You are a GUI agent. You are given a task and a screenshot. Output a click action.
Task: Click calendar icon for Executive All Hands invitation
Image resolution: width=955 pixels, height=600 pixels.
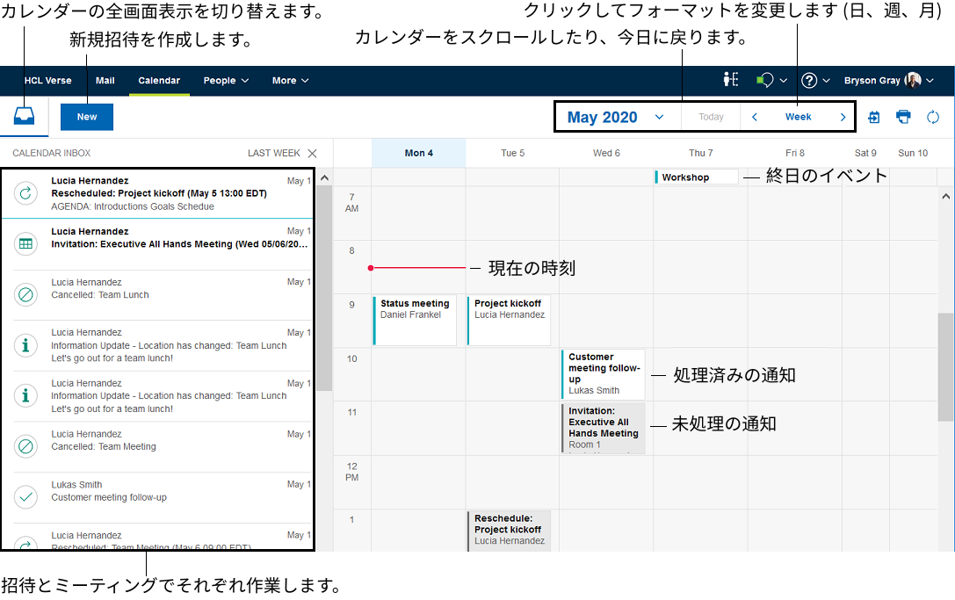25,243
